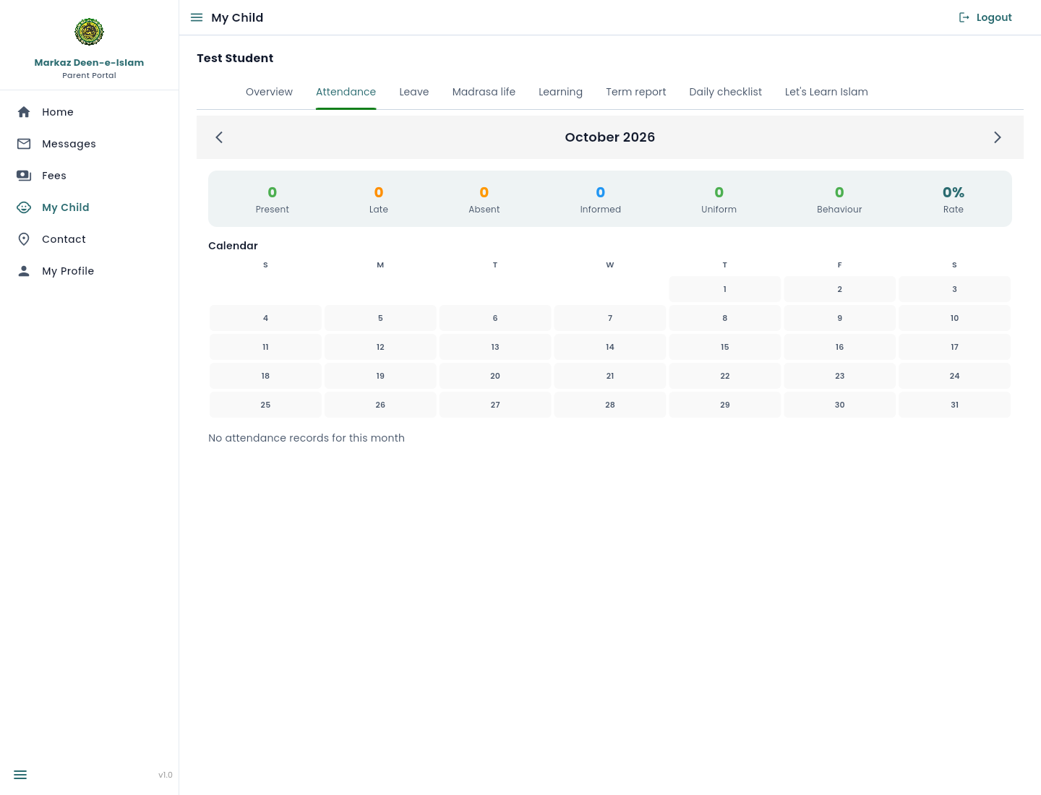Select the Attendance tab

(346, 92)
